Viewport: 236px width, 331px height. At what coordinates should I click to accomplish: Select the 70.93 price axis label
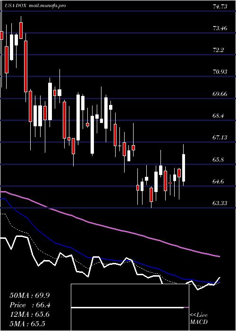[220, 72]
